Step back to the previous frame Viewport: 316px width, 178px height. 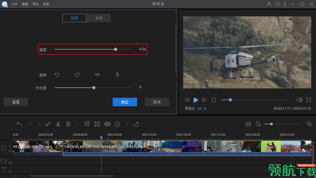(187, 100)
